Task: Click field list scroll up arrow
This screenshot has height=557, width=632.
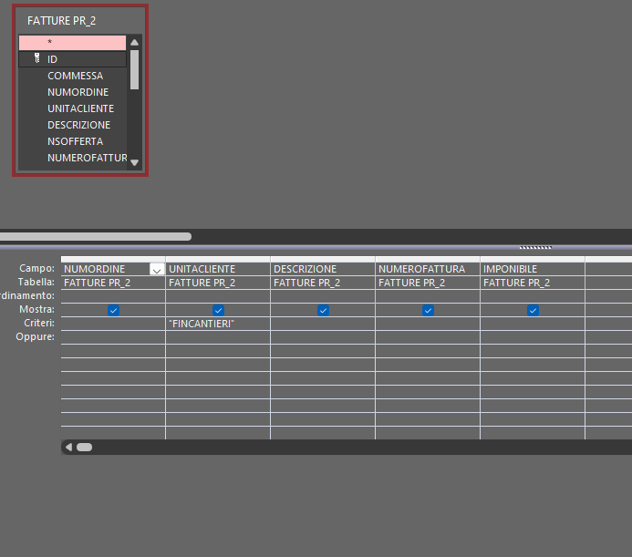Action: coord(135,42)
